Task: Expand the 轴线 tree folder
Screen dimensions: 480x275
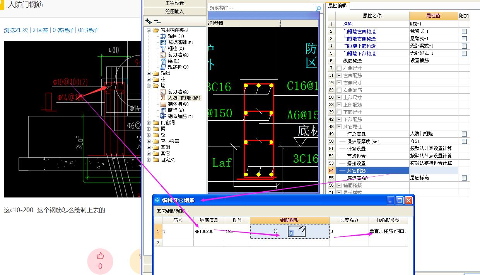Action: pos(149,73)
